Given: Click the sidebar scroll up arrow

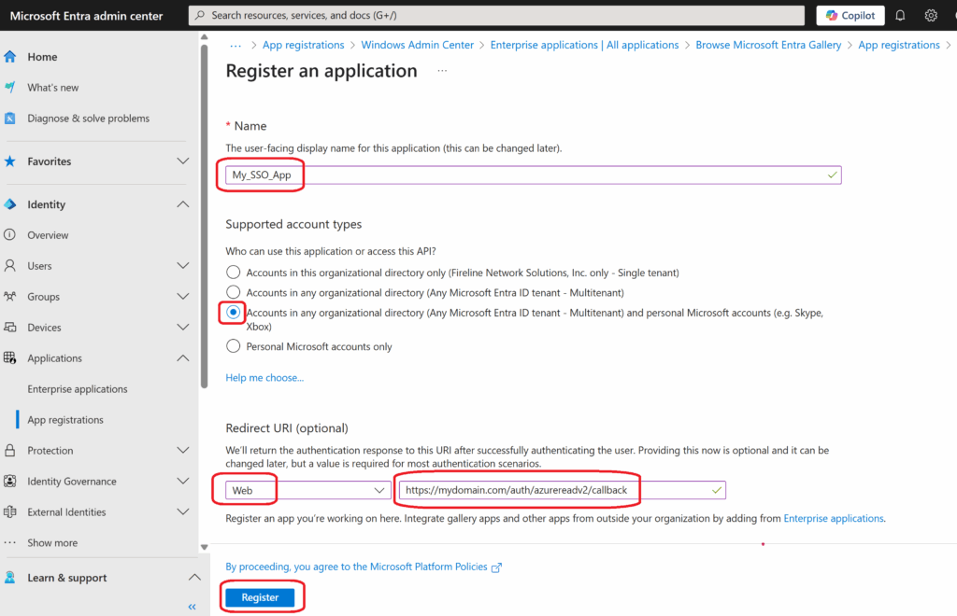Looking at the screenshot, I should click(205, 37).
